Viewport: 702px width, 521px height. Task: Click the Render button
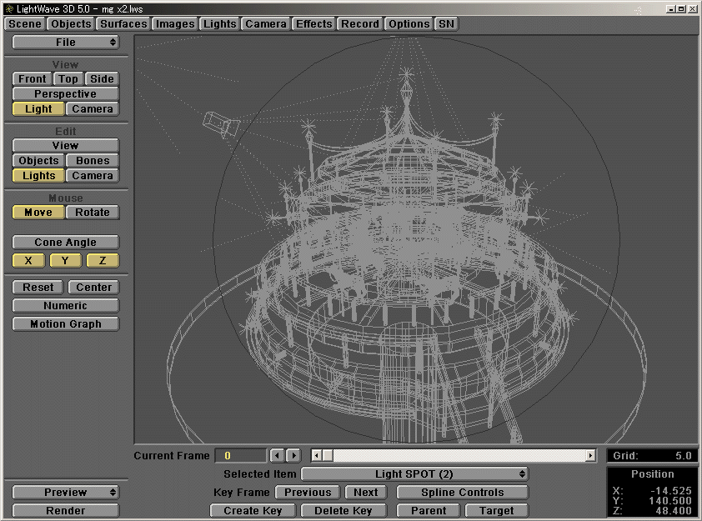[65, 510]
